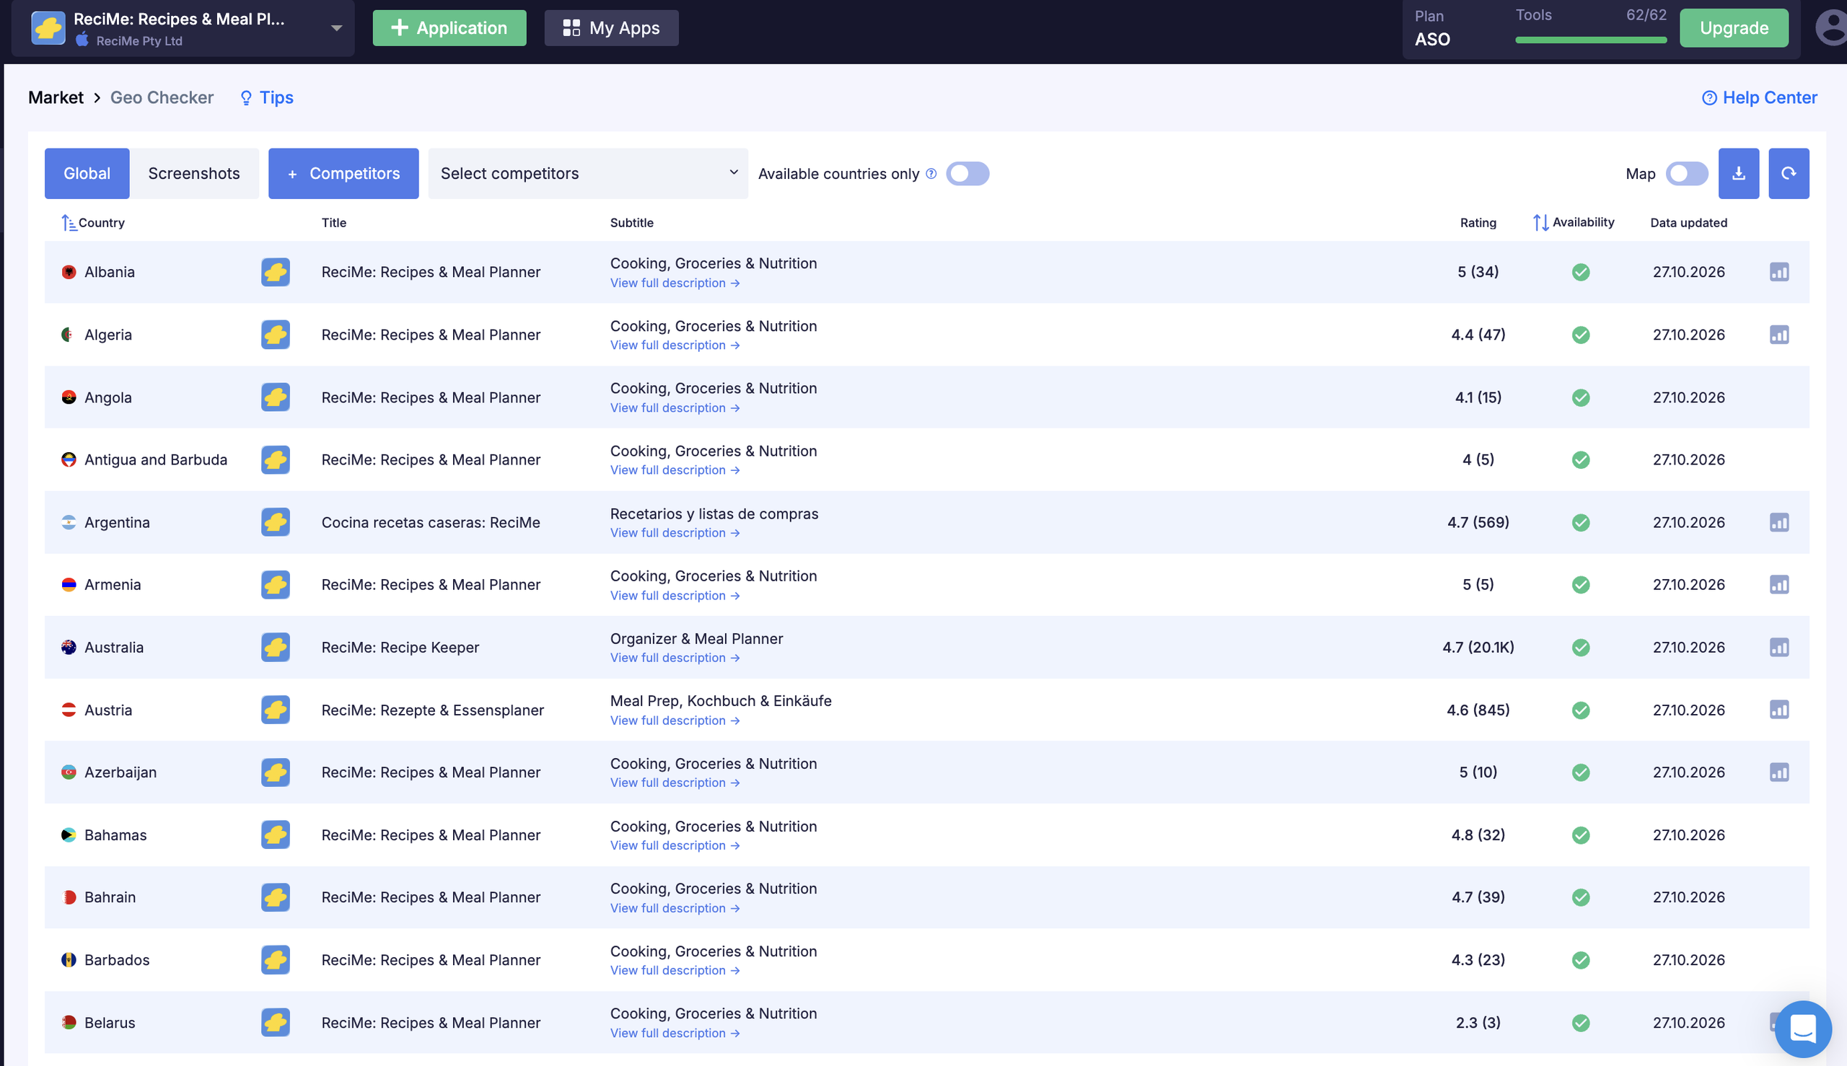This screenshot has width=1847, height=1066.
Task: Switch to the Global tab
Action: [x=87, y=174]
